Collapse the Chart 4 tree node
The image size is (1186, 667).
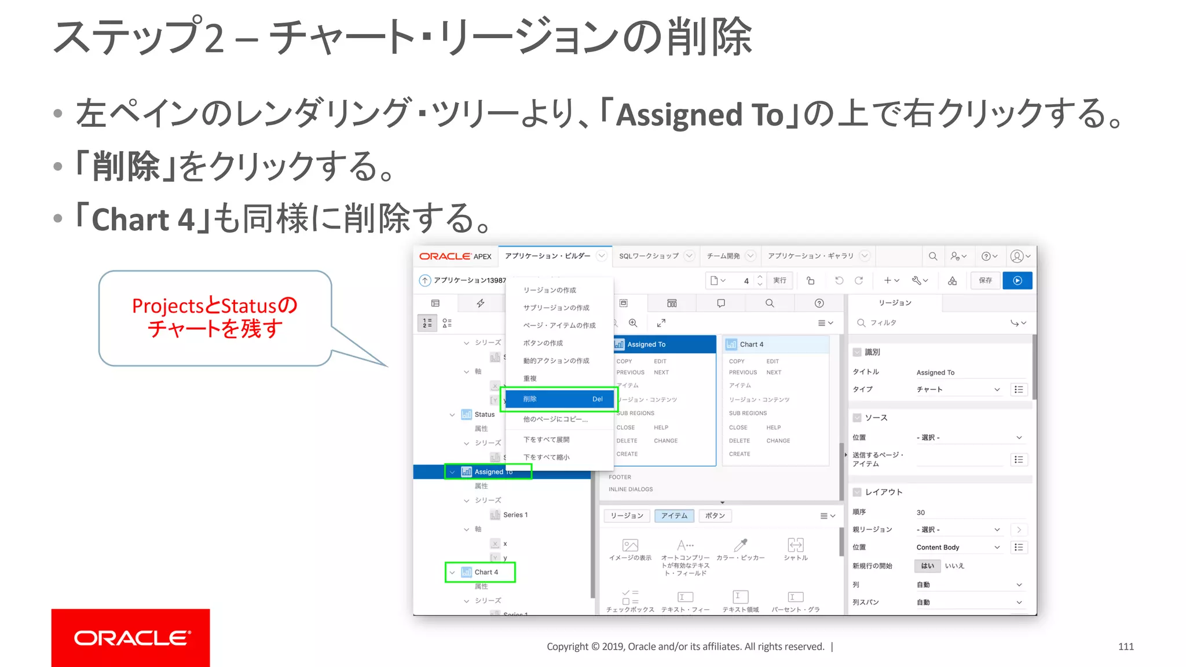pos(452,572)
